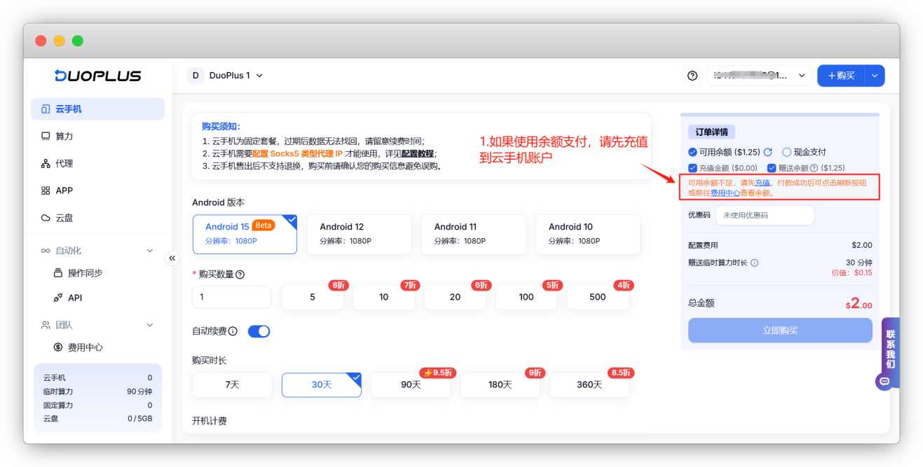
Task: Select the 7天 purchase duration
Action: tap(232, 385)
